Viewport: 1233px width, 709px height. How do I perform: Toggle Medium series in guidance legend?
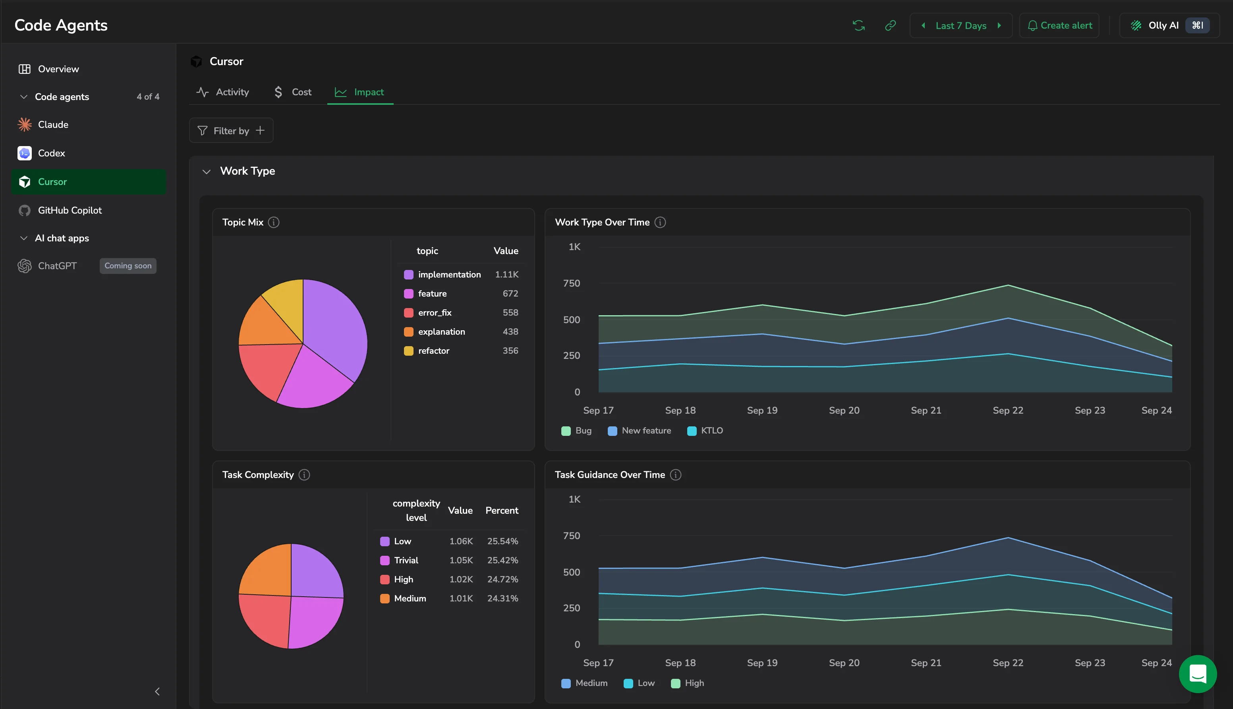click(x=584, y=683)
